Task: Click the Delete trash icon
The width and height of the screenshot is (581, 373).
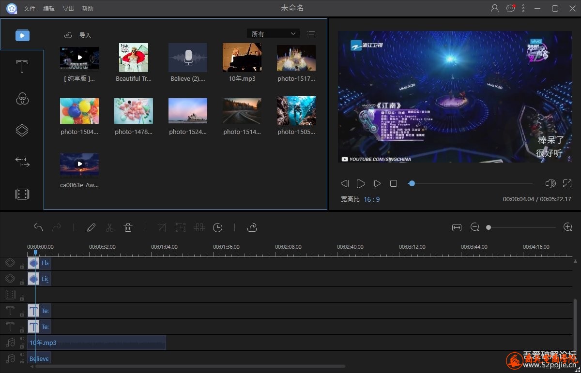Action: (128, 227)
